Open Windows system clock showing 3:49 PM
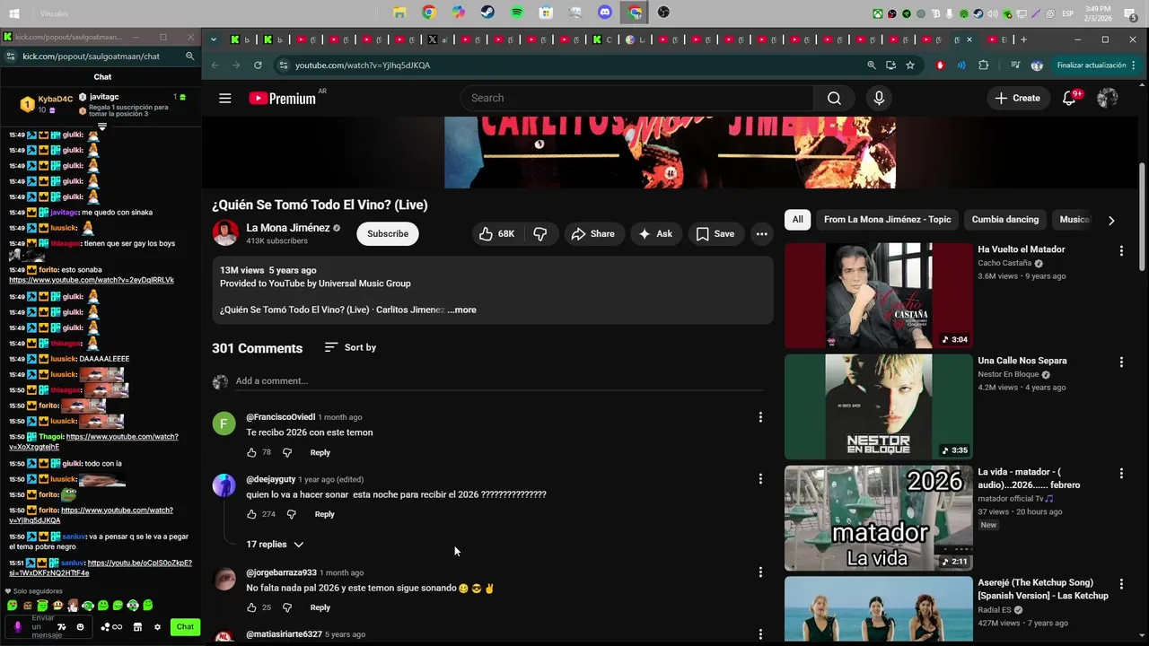Screen dimensions: 1149x646 click(x=1098, y=13)
